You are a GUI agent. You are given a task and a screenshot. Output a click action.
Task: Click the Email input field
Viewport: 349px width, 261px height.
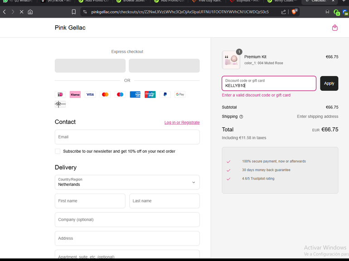coord(127,137)
